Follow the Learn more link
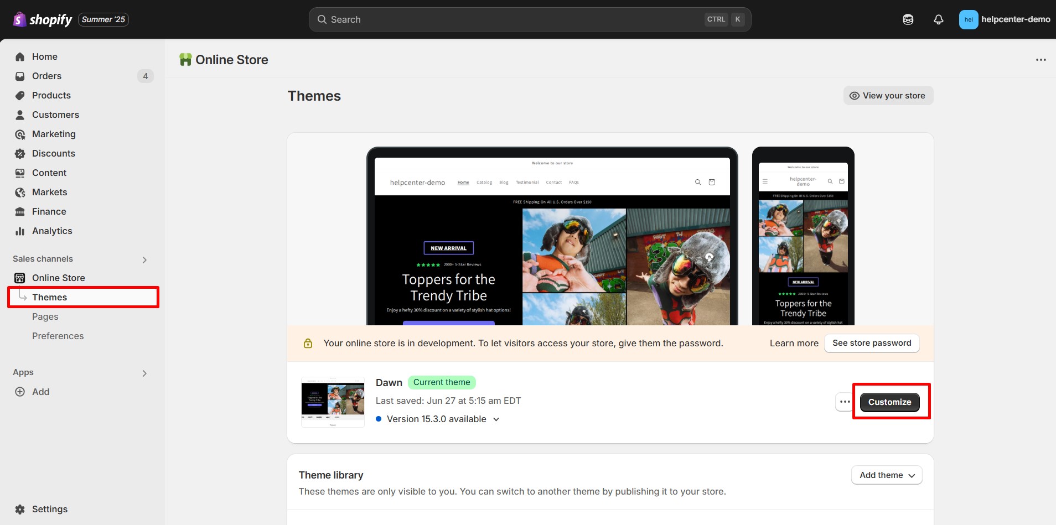 794,343
